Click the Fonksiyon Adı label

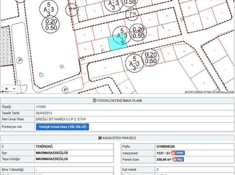12,127
